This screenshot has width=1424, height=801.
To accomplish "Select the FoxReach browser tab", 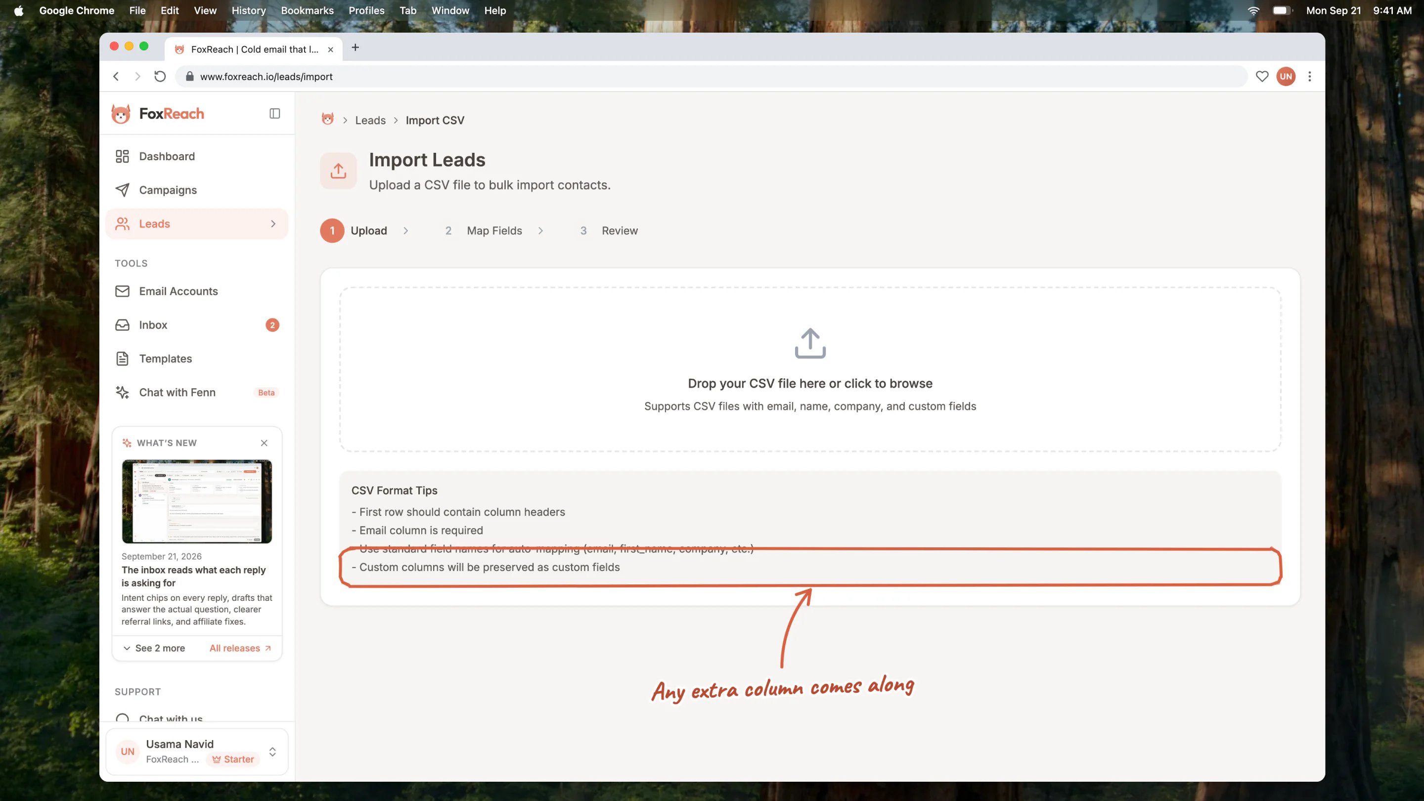I will point(254,49).
